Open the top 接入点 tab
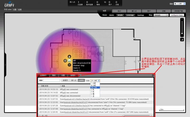The width and height of the screenshot is (190, 117). click(134, 11)
